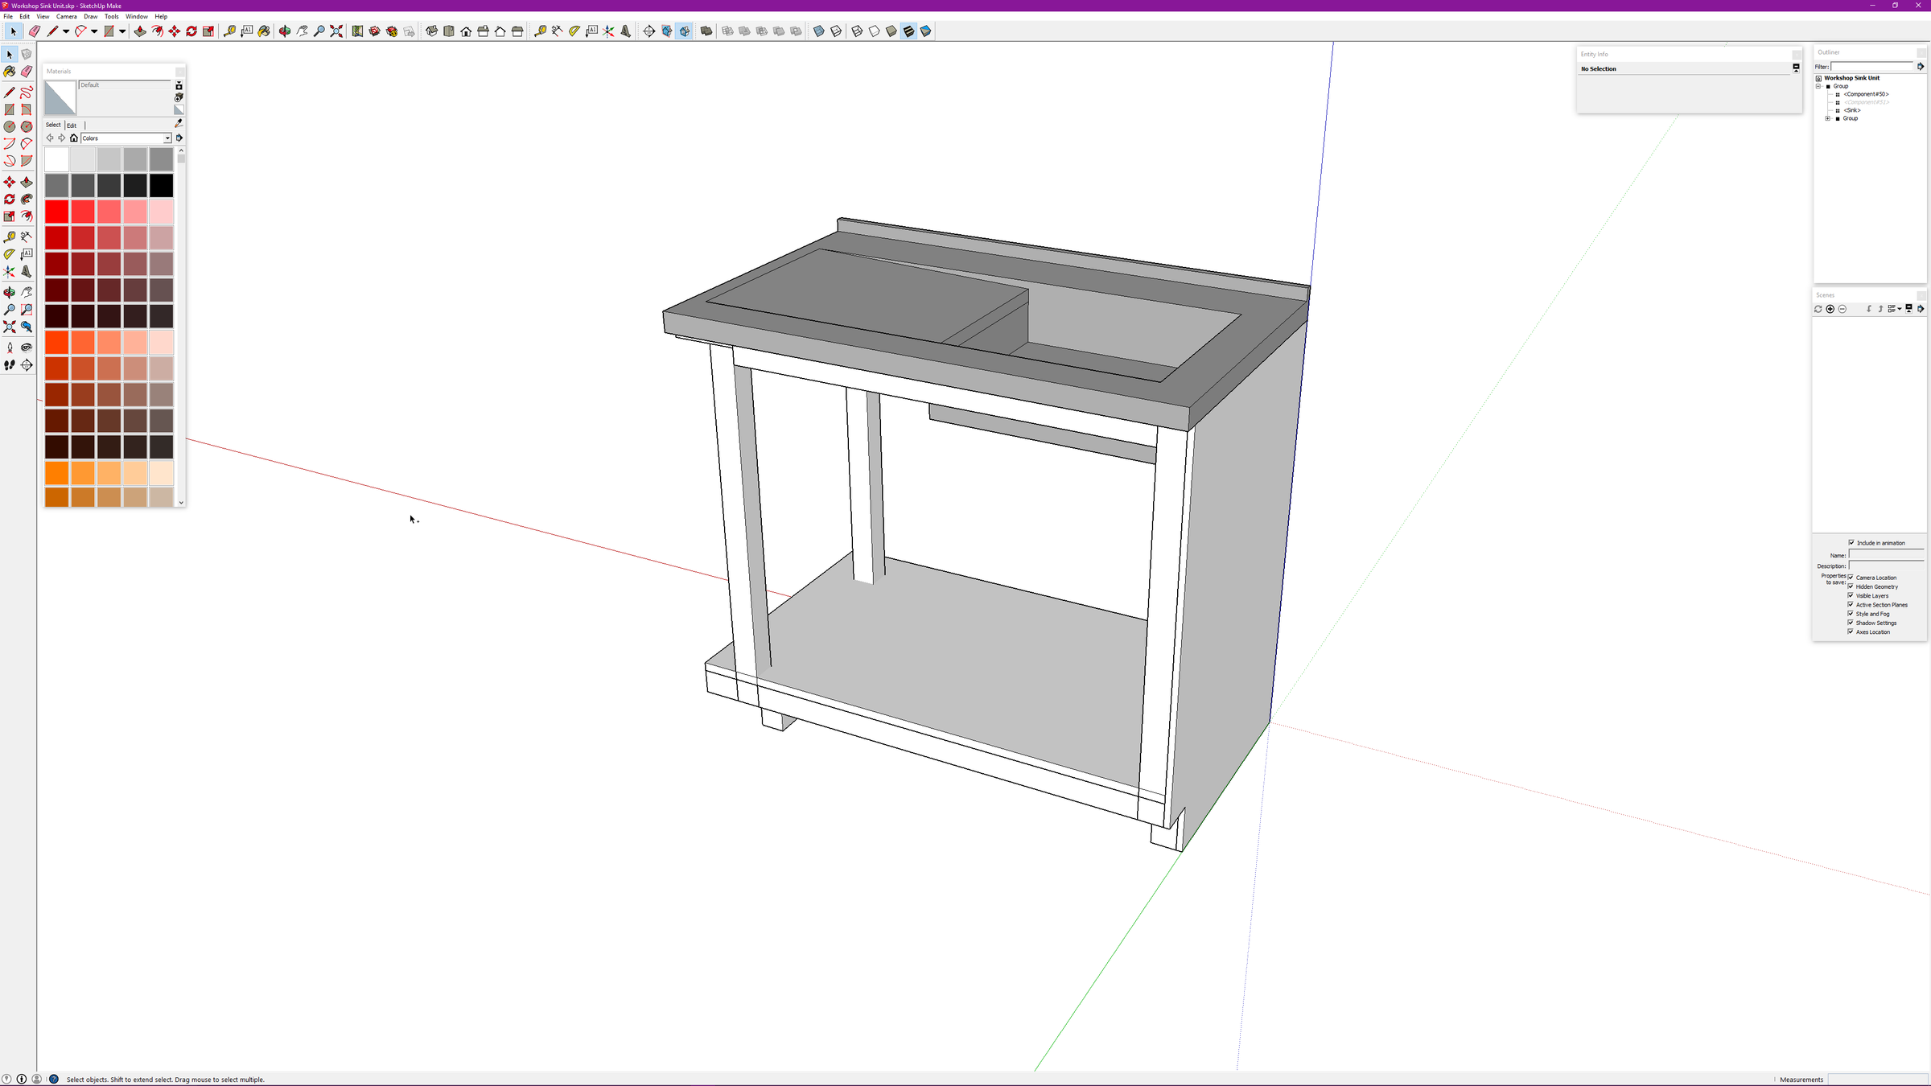The height and width of the screenshot is (1086, 1931).
Task: Click the sample paint eyedropper in Materials
Action: coord(179,123)
